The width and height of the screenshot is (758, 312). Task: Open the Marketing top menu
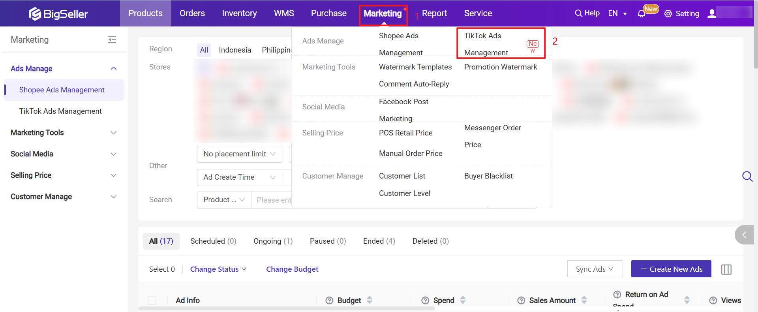(x=383, y=13)
